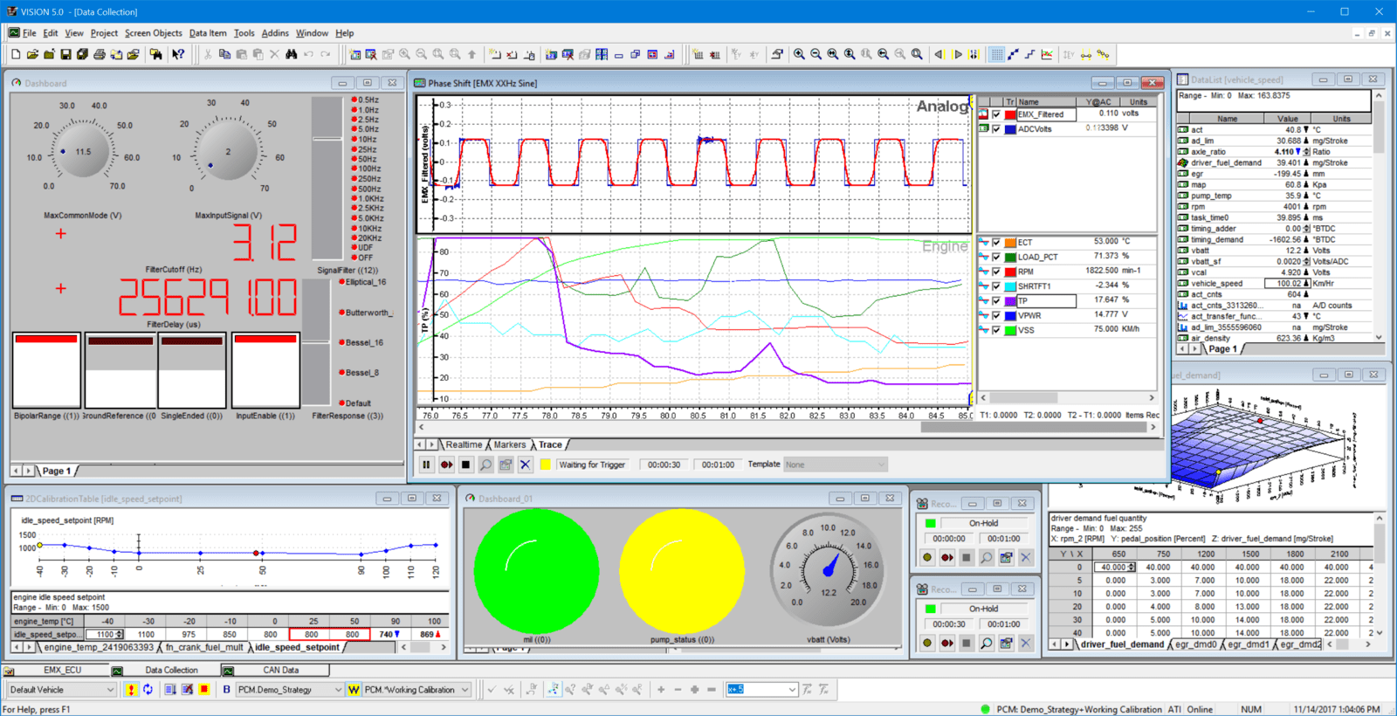The height and width of the screenshot is (716, 1397).
Task: Click the stair-step plot style icon
Action: click(1030, 54)
